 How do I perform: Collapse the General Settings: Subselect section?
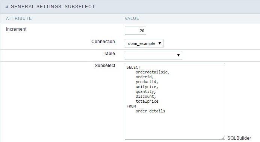pyautogui.click(x=6, y=7)
